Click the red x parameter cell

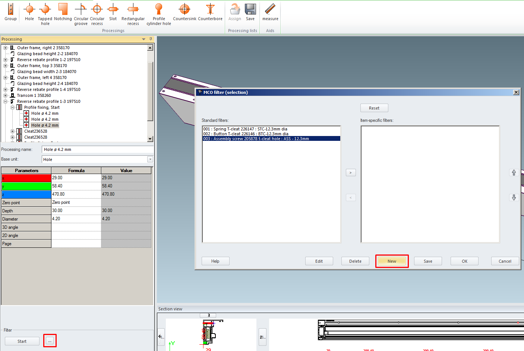coord(26,178)
